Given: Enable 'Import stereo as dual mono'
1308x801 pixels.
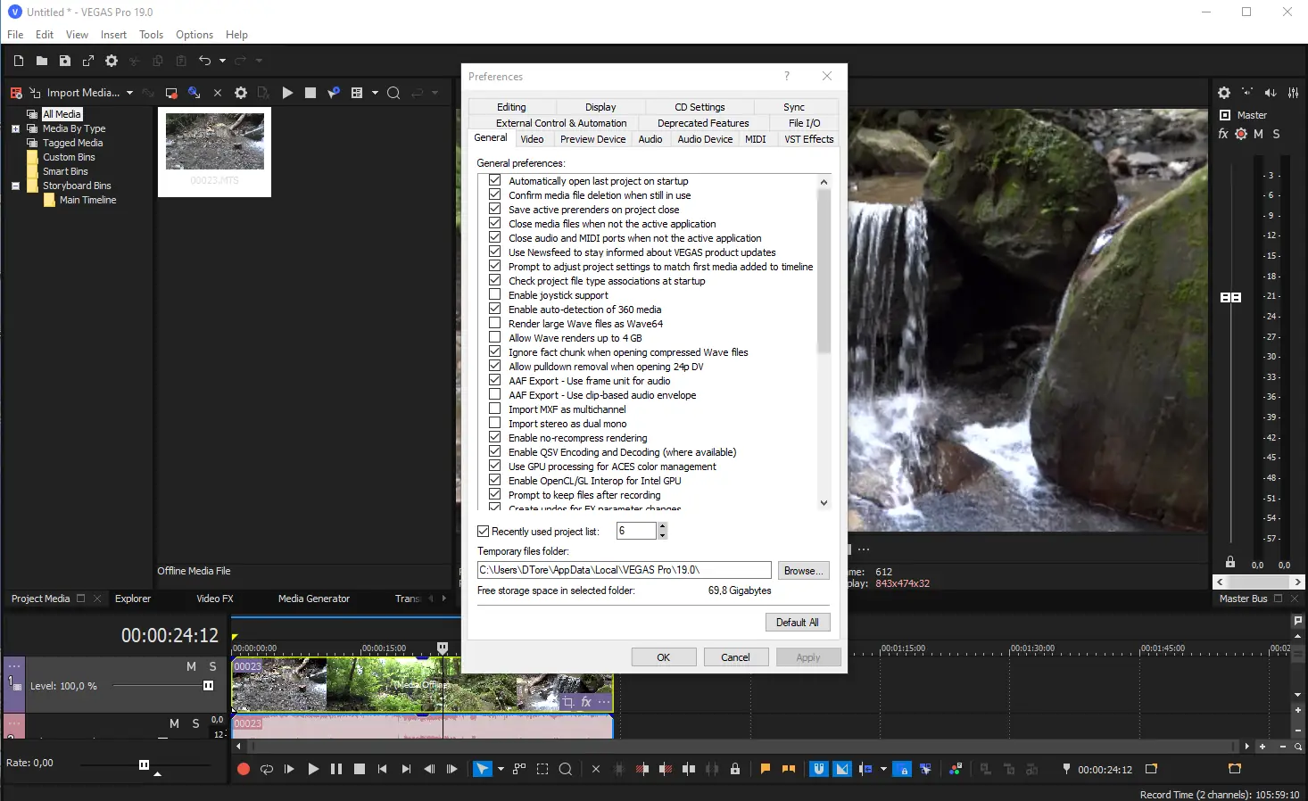Looking at the screenshot, I should [494, 423].
